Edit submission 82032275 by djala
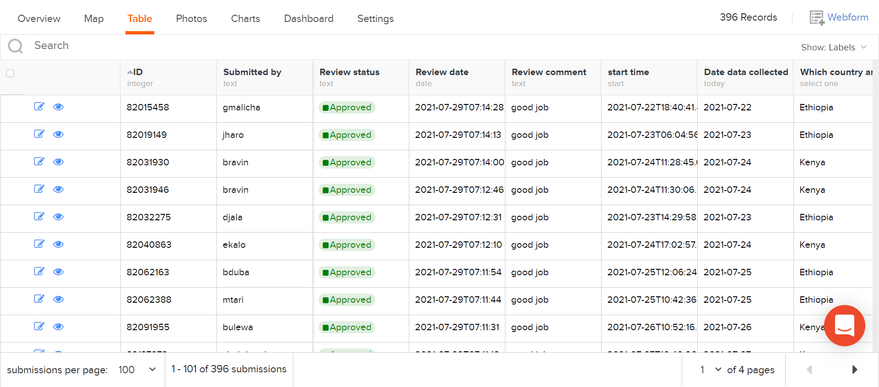This screenshot has width=879, height=387. tap(39, 217)
